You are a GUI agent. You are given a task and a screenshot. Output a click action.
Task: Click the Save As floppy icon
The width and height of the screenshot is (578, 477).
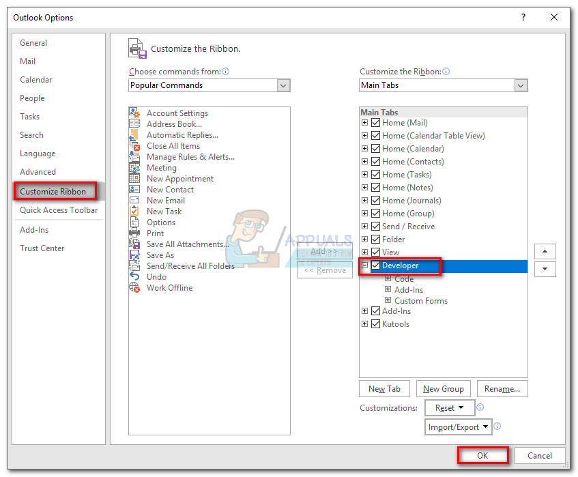pos(134,255)
